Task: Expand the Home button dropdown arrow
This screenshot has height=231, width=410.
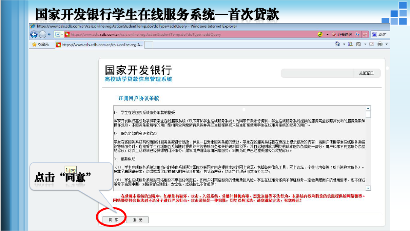Action: [x=344, y=44]
